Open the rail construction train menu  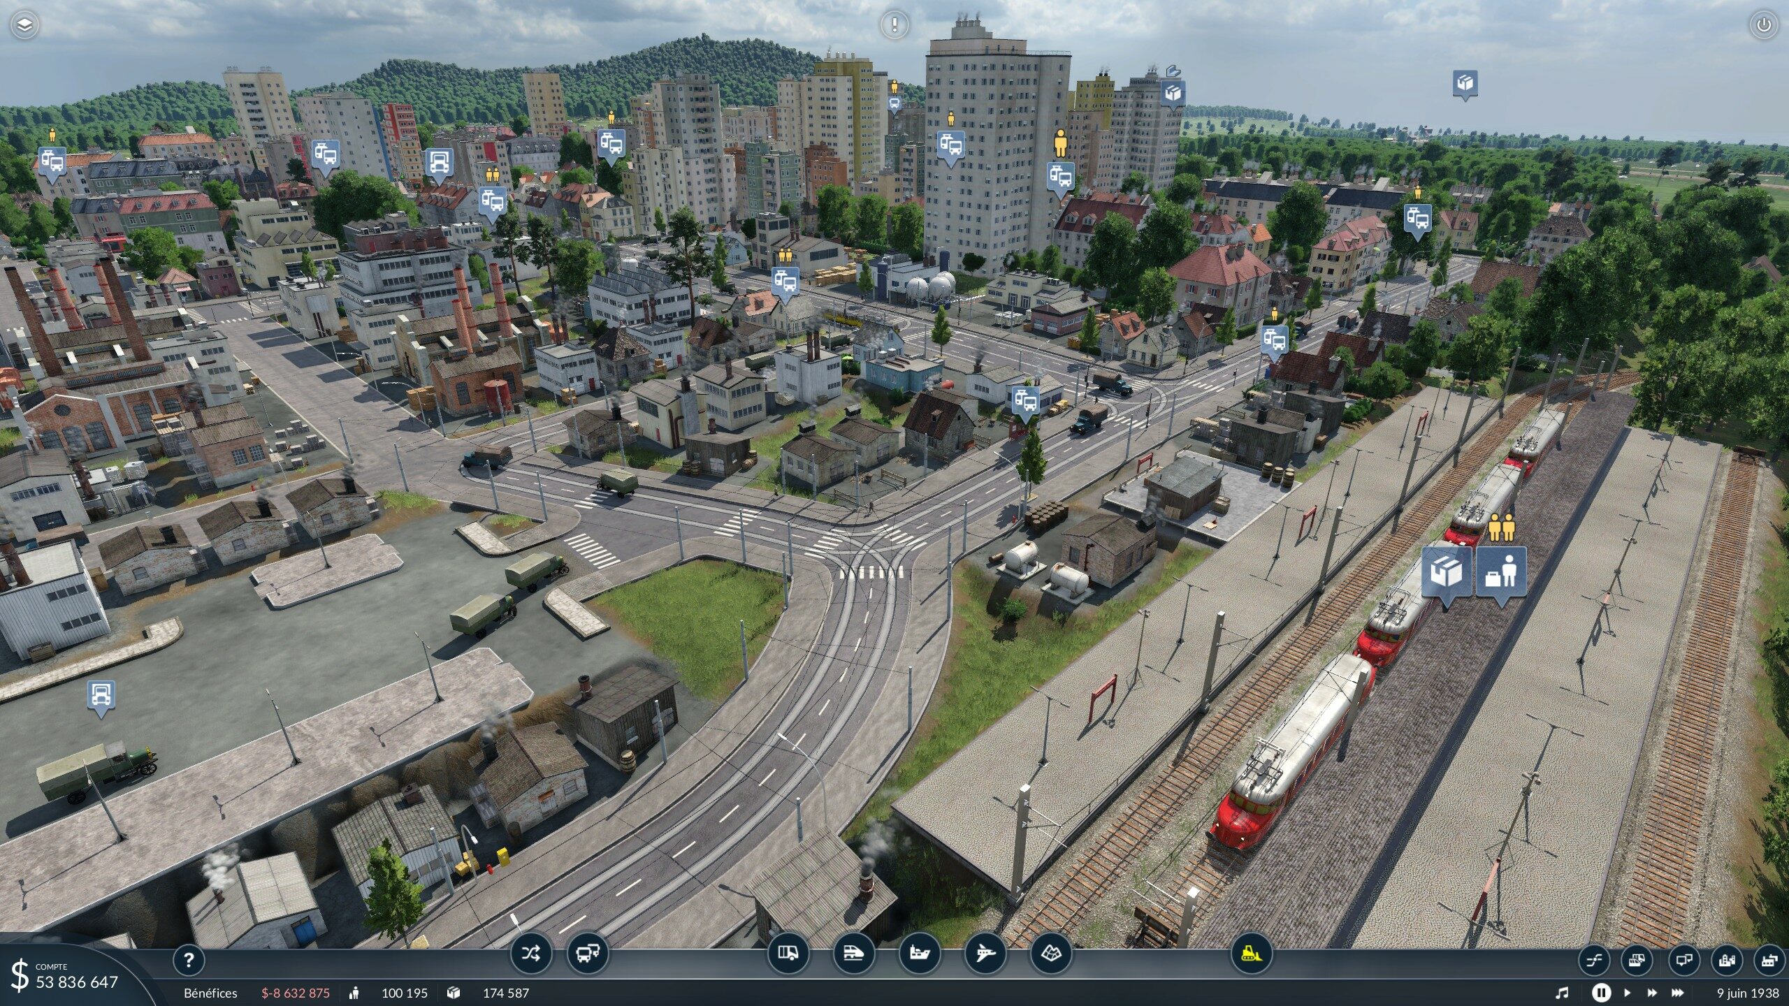(854, 954)
